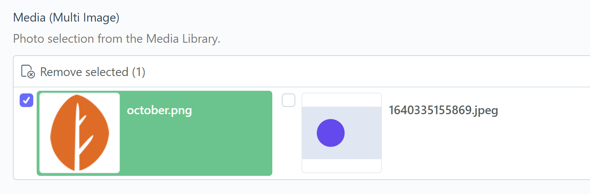590x194 pixels.
Task: Click the Remove selected file icon
Action: pos(28,71)
